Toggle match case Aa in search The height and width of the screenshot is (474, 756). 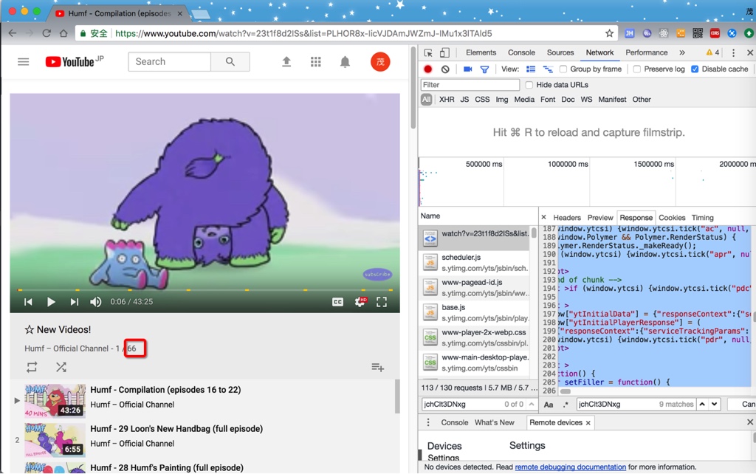coord(549,405)
